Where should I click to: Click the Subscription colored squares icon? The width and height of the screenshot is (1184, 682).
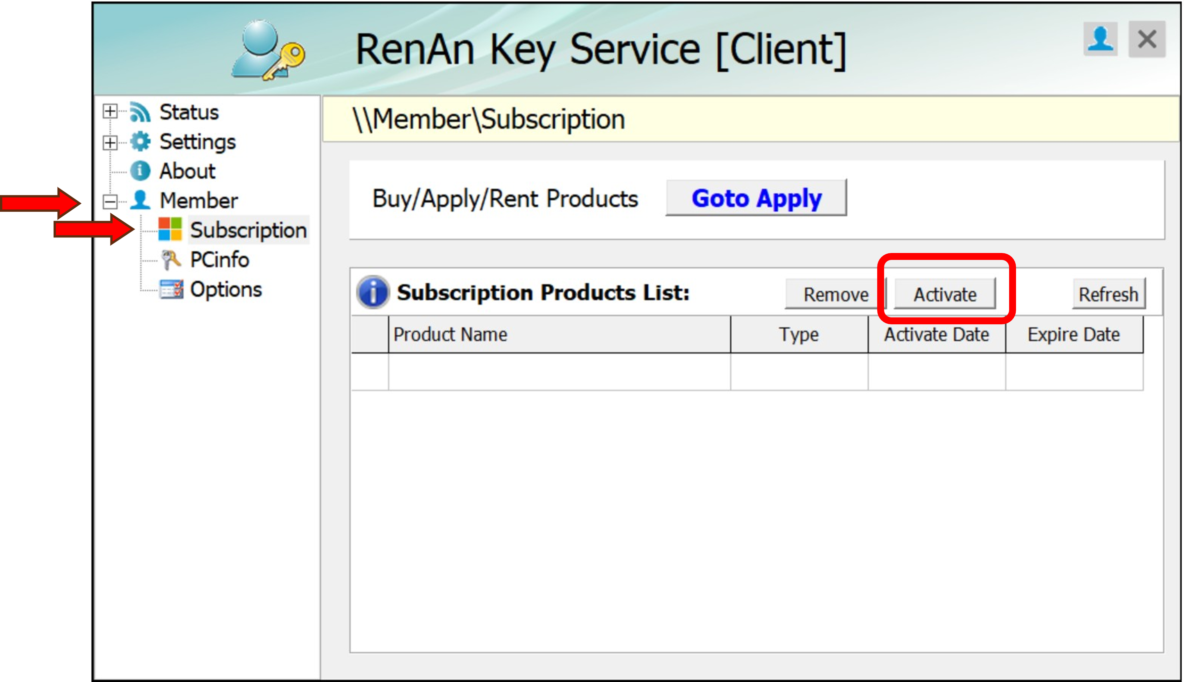170,230
